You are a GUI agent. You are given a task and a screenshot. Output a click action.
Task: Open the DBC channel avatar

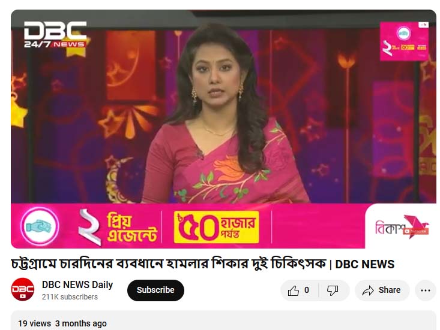point(23,289)
